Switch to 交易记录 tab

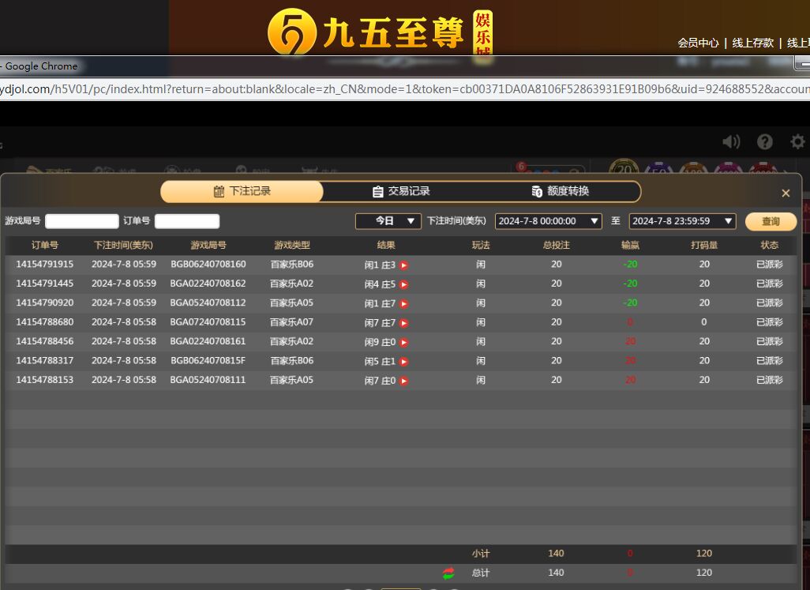pyautogui.click(x=401, y=192)
